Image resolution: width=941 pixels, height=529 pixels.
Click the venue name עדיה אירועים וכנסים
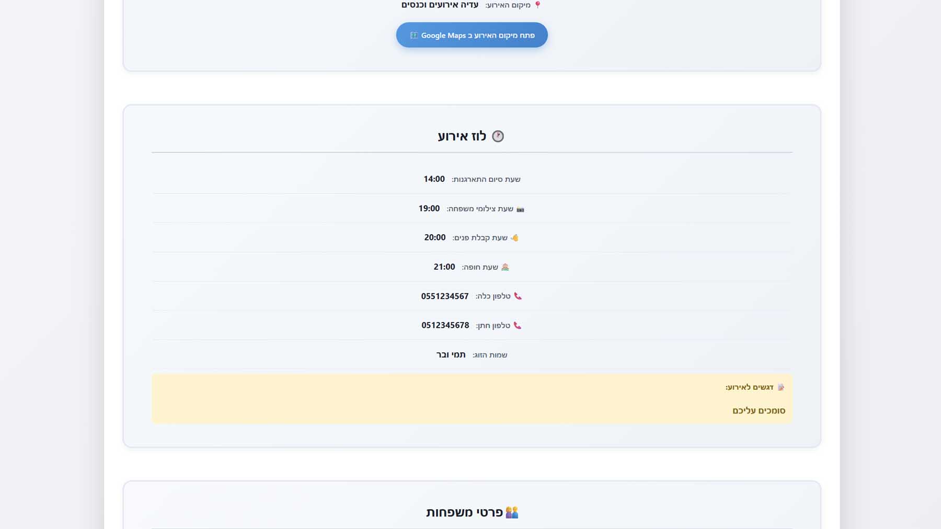point(440,5)
